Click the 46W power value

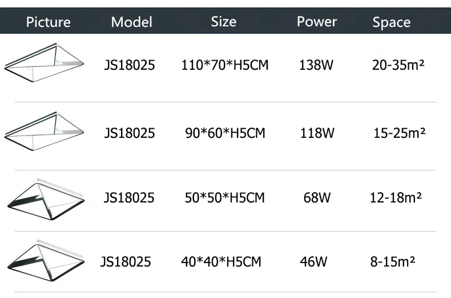313,262
